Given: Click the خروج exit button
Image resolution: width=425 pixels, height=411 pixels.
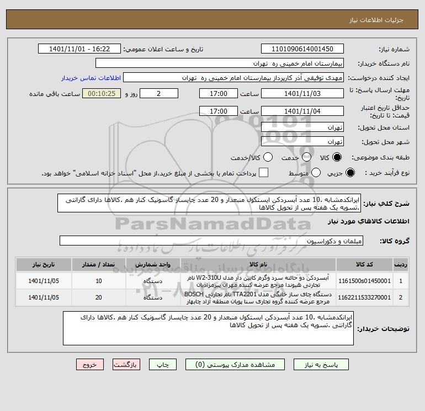Looking at the screenshot, I should pyautogui.click(x=90, y=365).
